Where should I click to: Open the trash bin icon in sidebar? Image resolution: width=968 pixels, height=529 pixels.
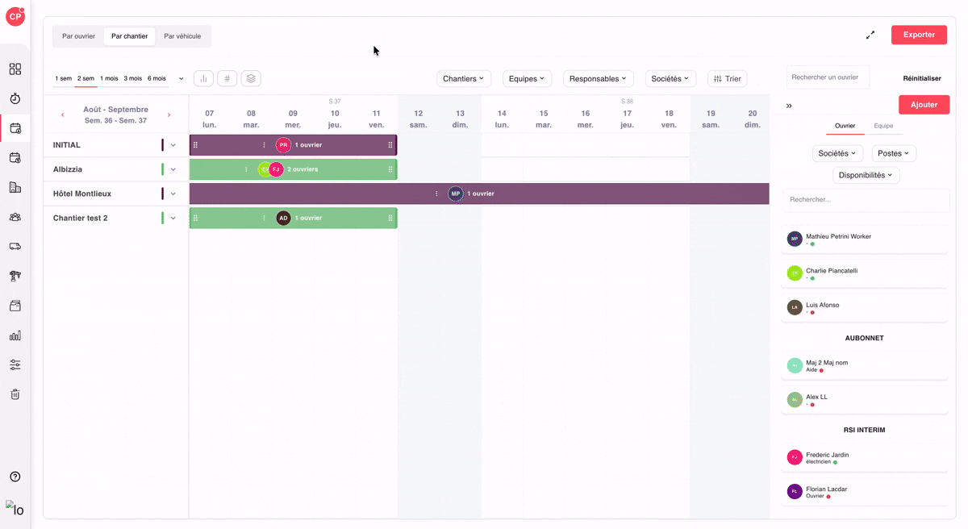click(15, 394)
